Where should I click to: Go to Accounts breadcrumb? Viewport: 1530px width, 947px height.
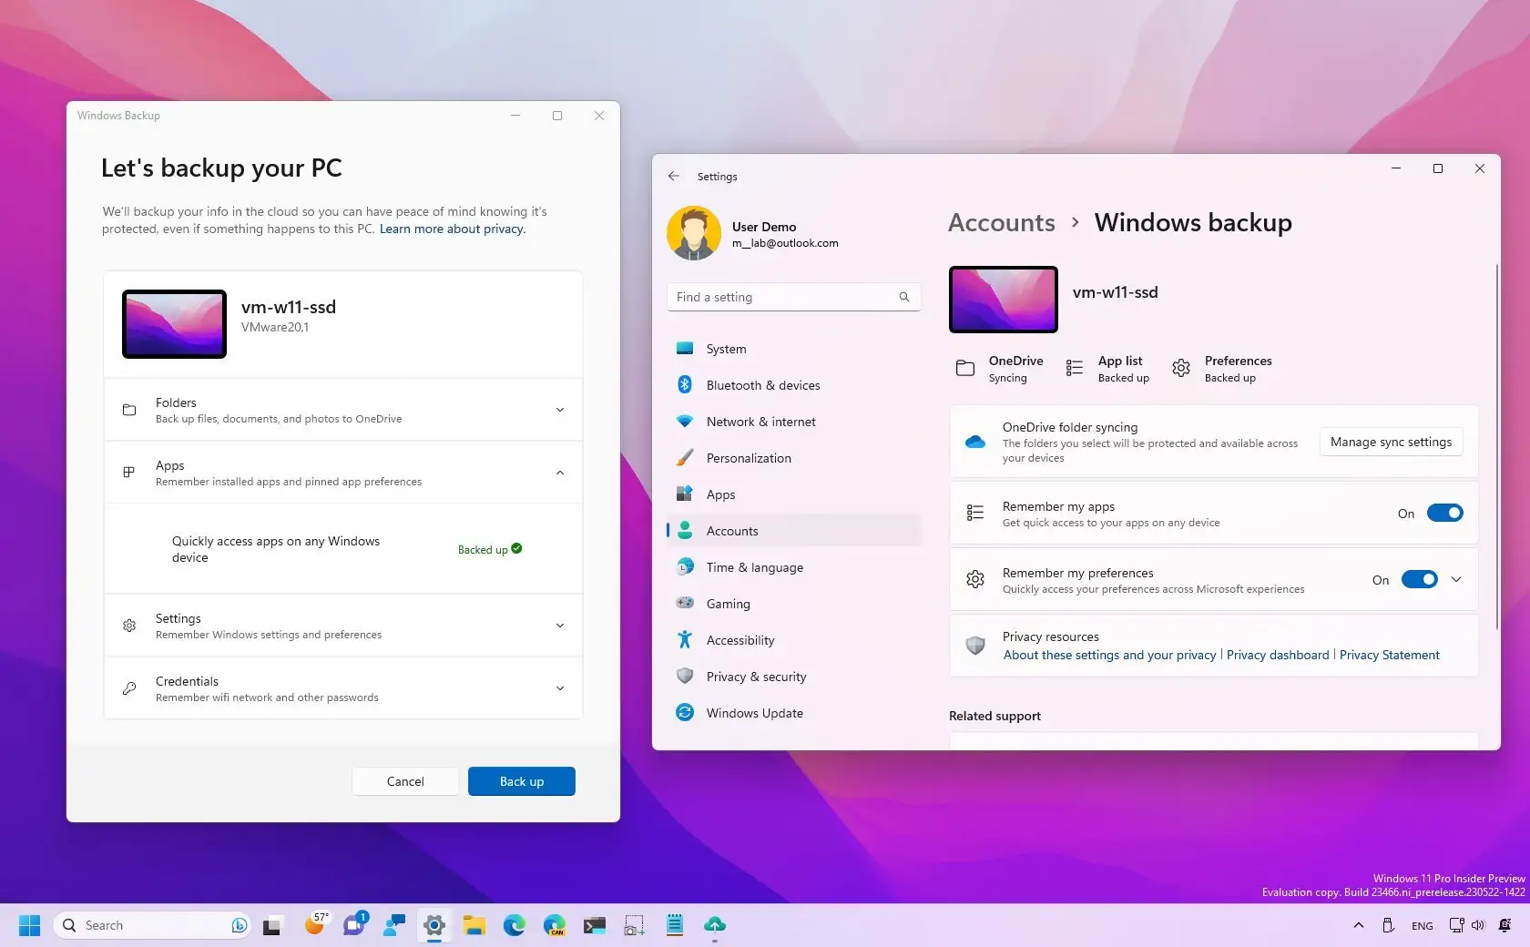tap(1002, 222)
